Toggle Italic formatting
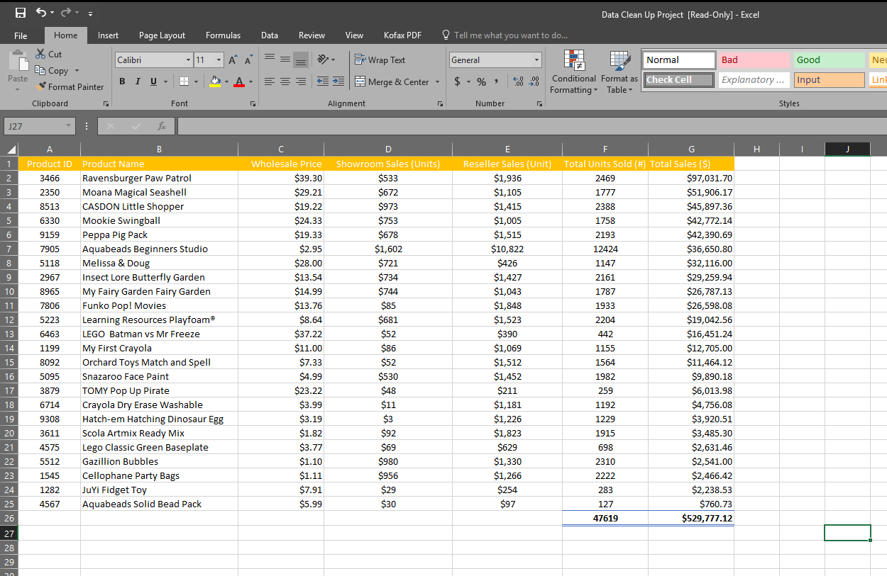 [x=138, y=82]
